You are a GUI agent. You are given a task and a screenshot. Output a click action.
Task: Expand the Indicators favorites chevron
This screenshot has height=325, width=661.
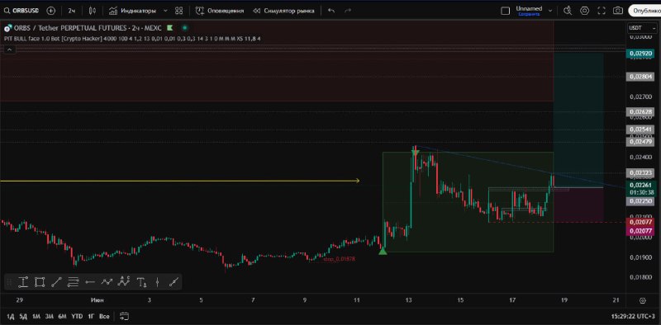(x=165, y=11)
